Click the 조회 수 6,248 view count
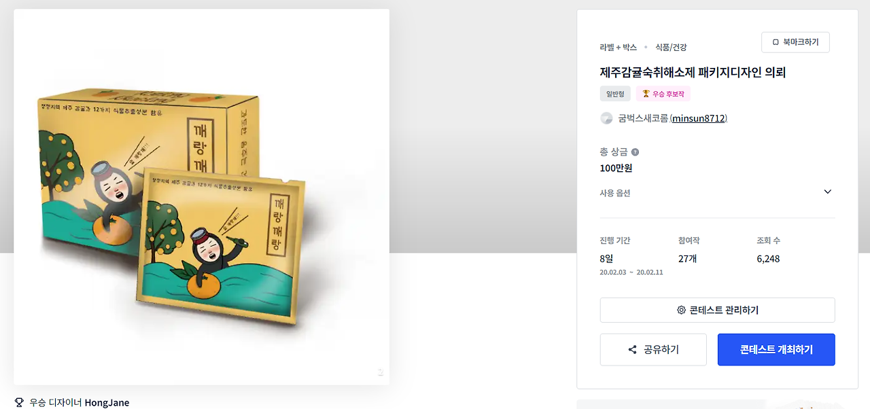This screenshot has width=870, height=409. 768,259
